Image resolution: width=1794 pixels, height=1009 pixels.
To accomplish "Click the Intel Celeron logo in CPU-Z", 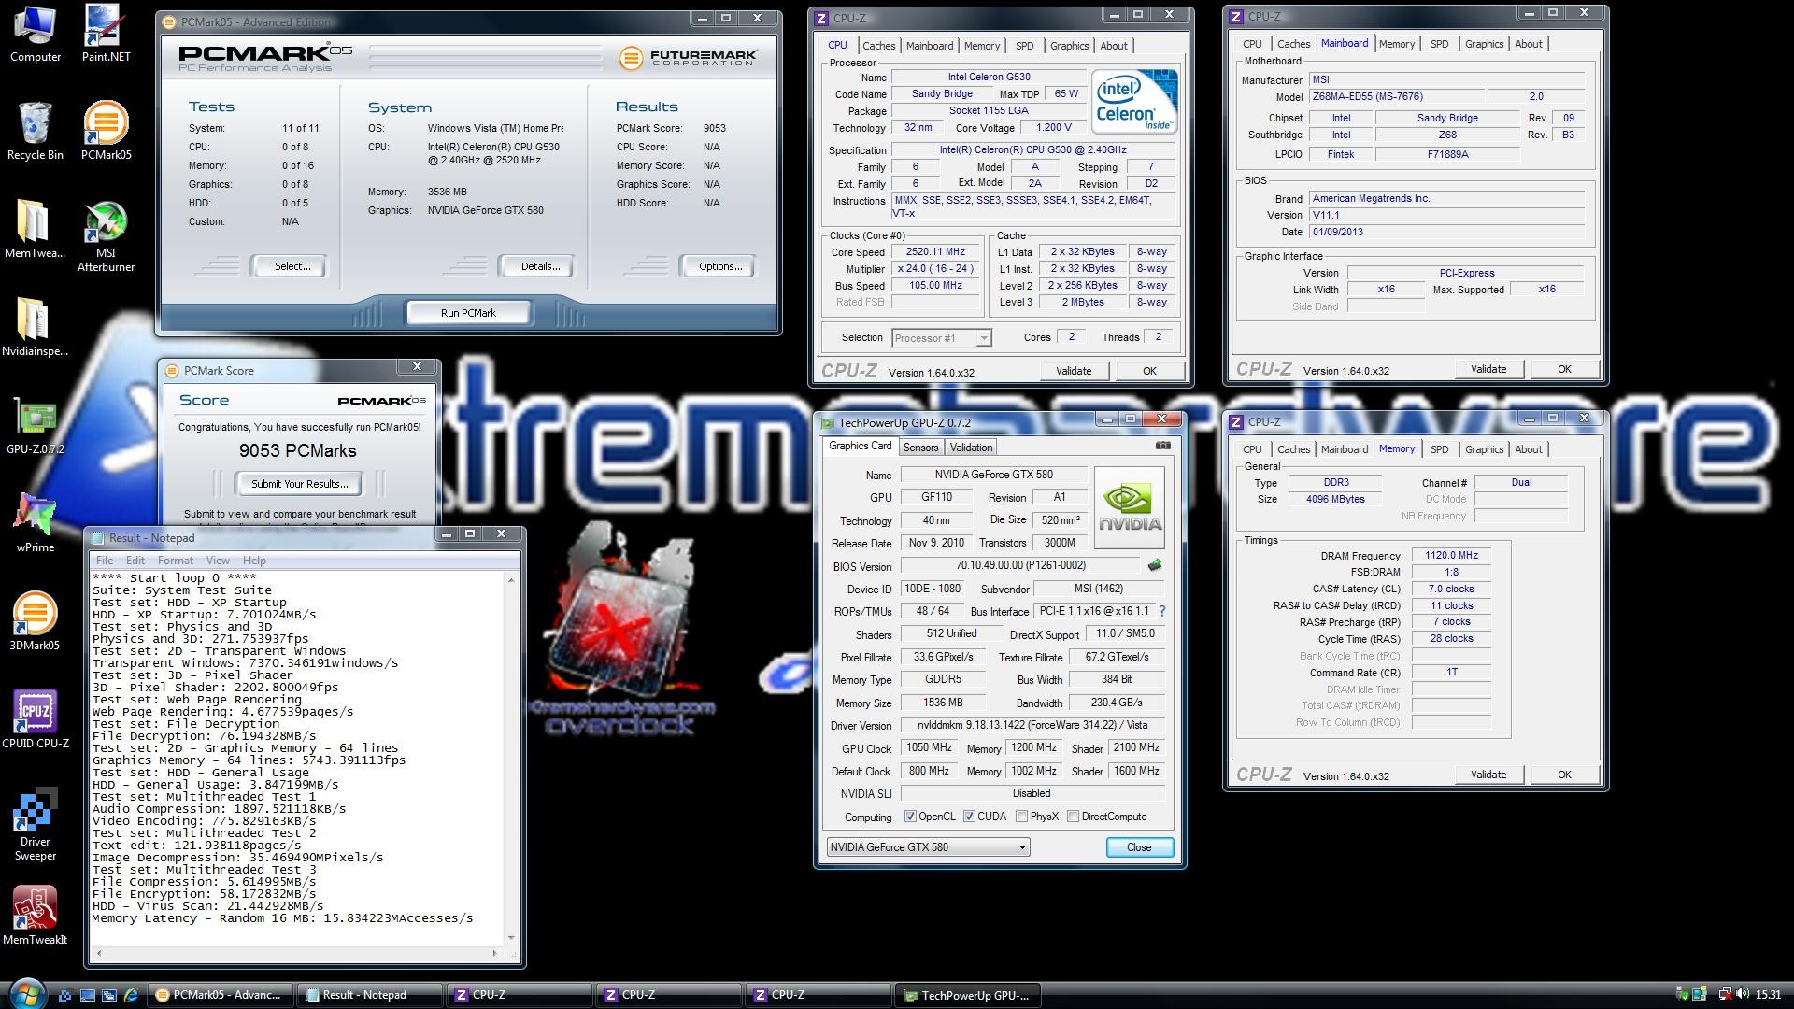I will [1134, 102].
